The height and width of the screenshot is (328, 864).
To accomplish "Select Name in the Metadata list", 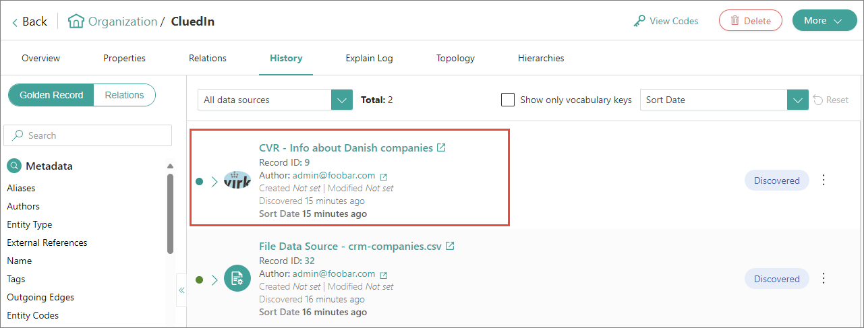I will (19, 261).
